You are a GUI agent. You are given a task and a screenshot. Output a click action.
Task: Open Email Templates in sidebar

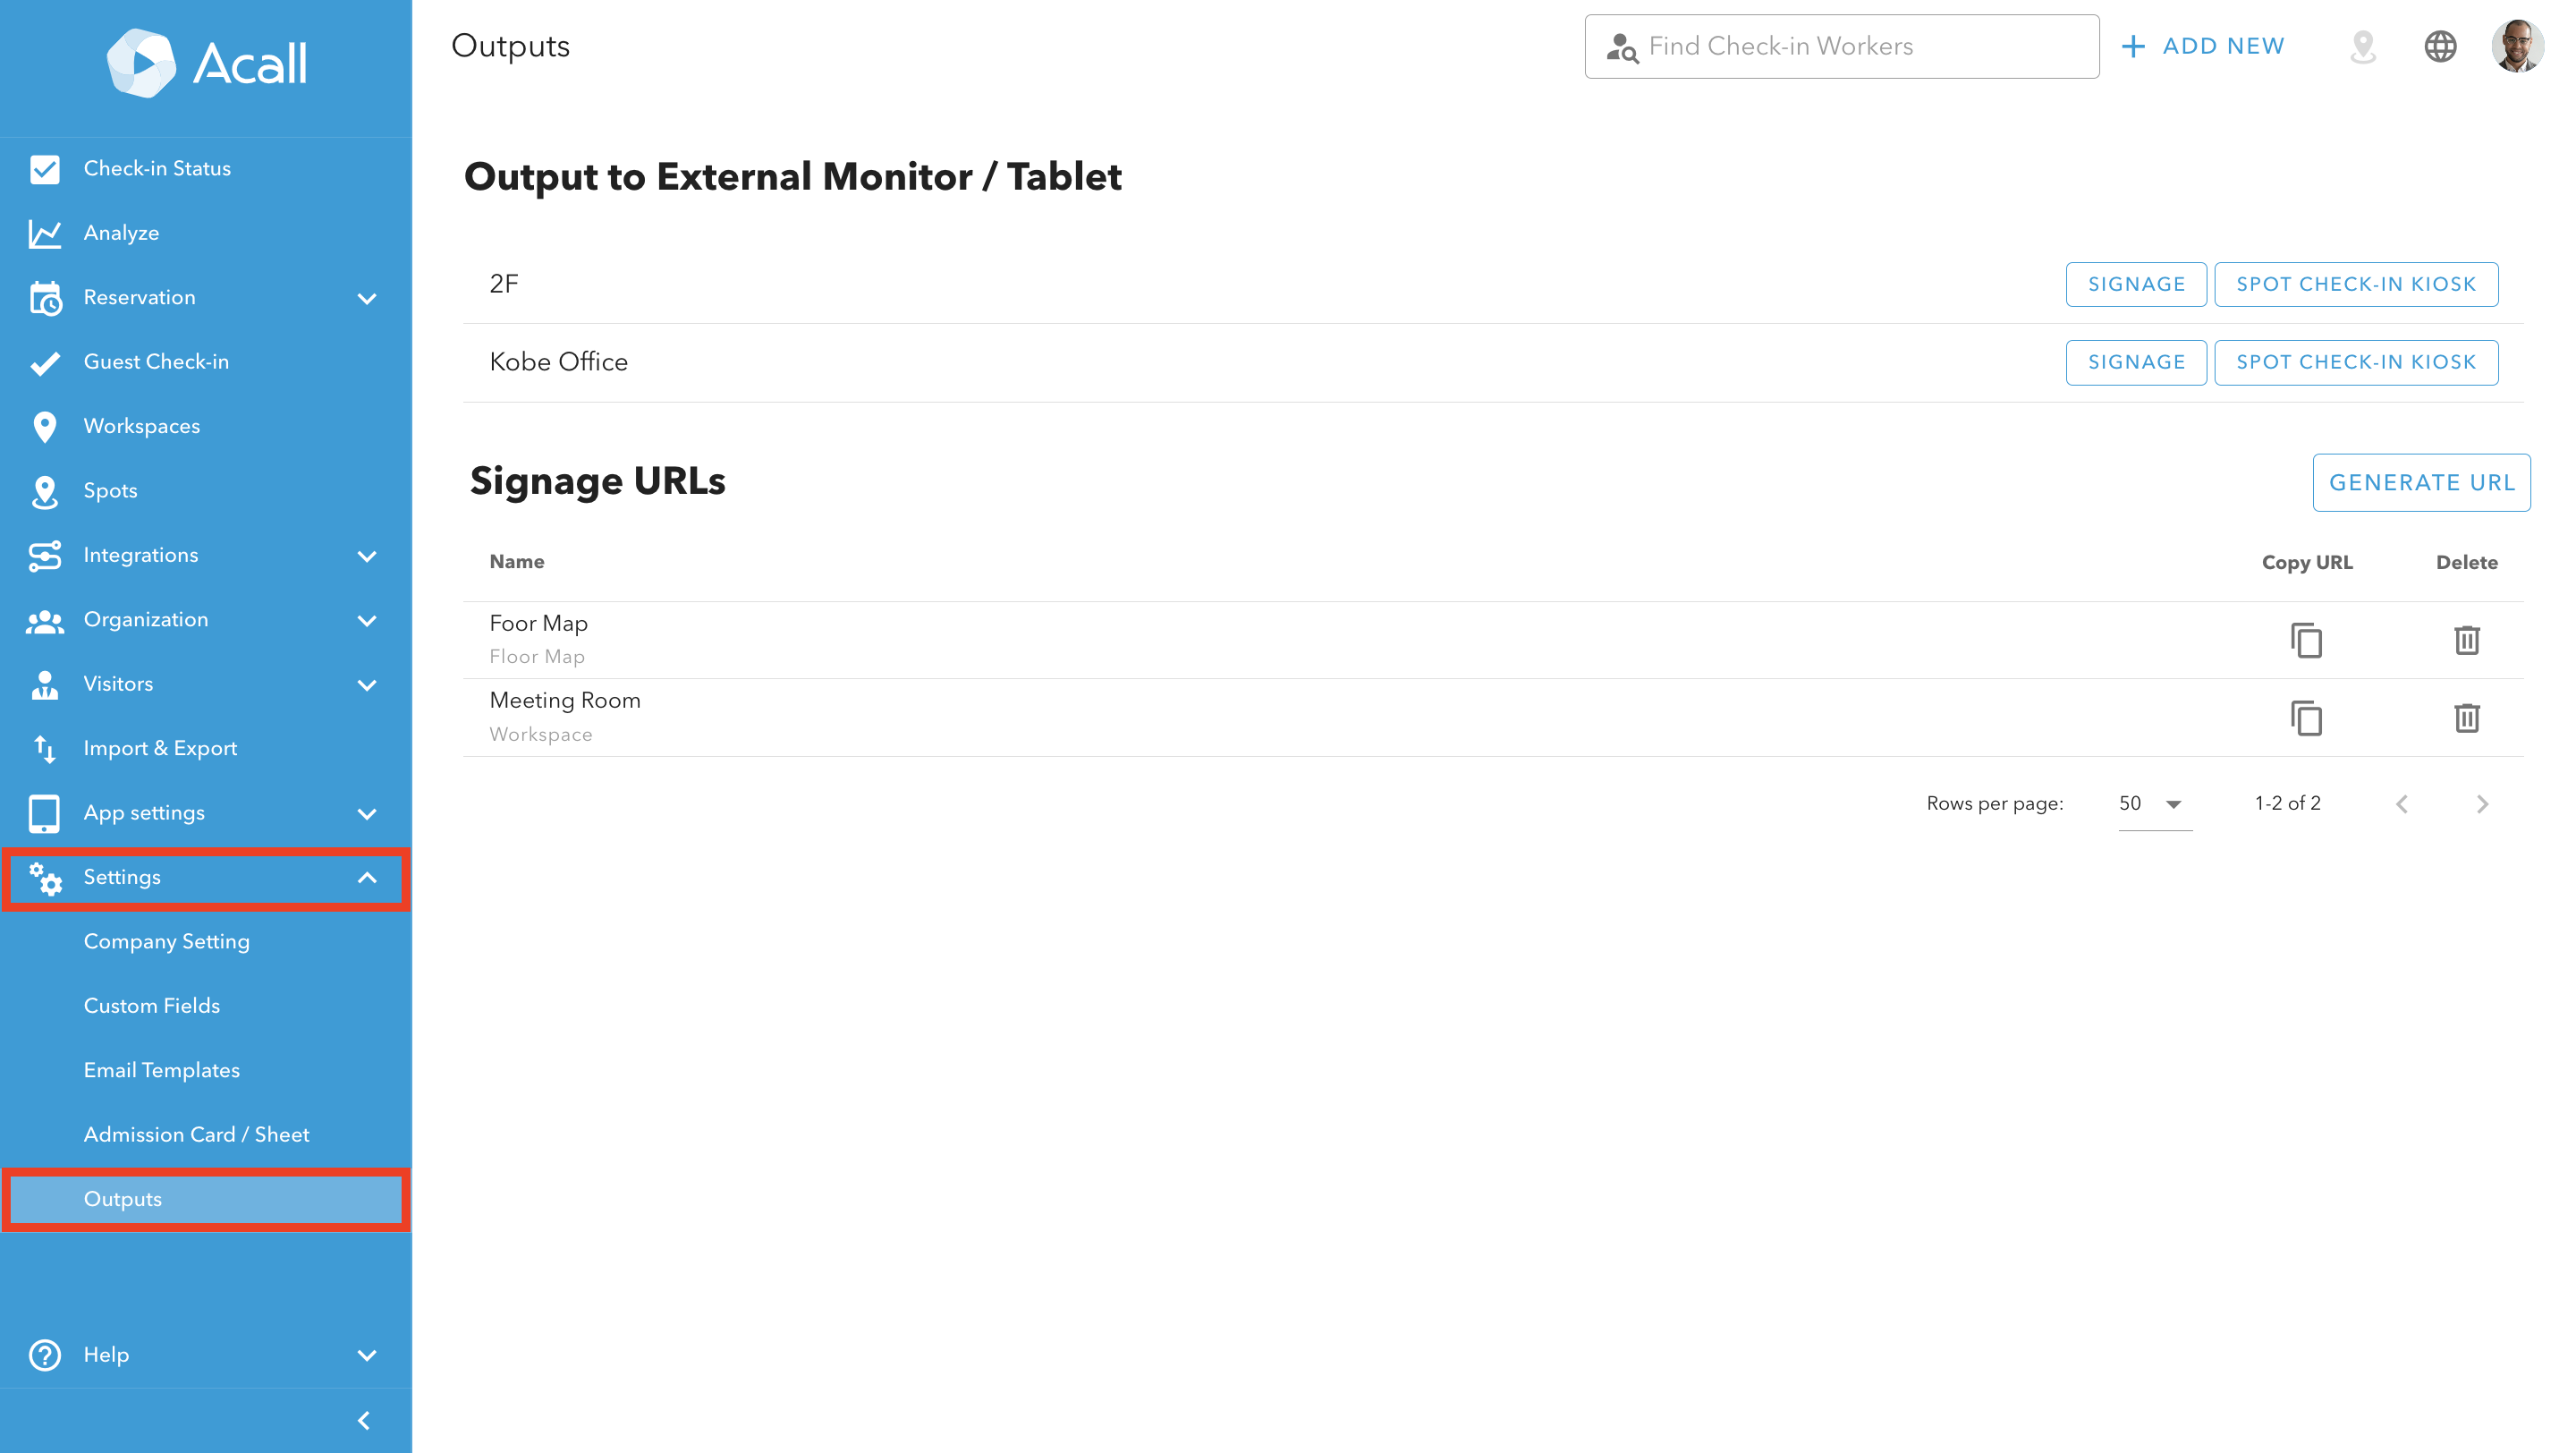[x=162, y=1070]
